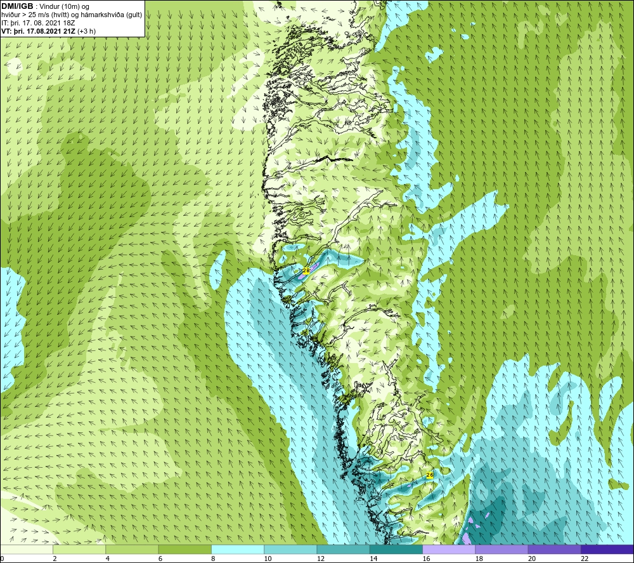The height and width of the screenshot is (563, 634).
Task: Click the legend scale value "10"
Action: (268, 559)
